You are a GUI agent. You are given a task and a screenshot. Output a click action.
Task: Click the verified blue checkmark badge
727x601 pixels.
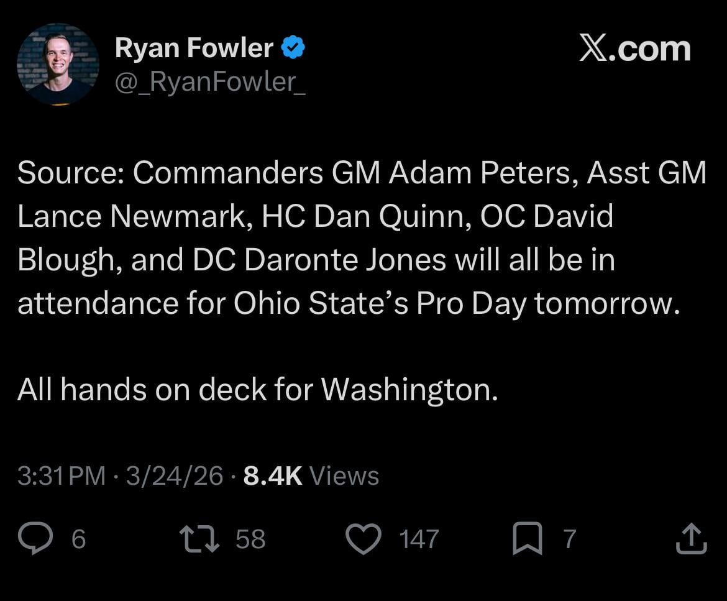pyautogui.click(x=293, y=45)
